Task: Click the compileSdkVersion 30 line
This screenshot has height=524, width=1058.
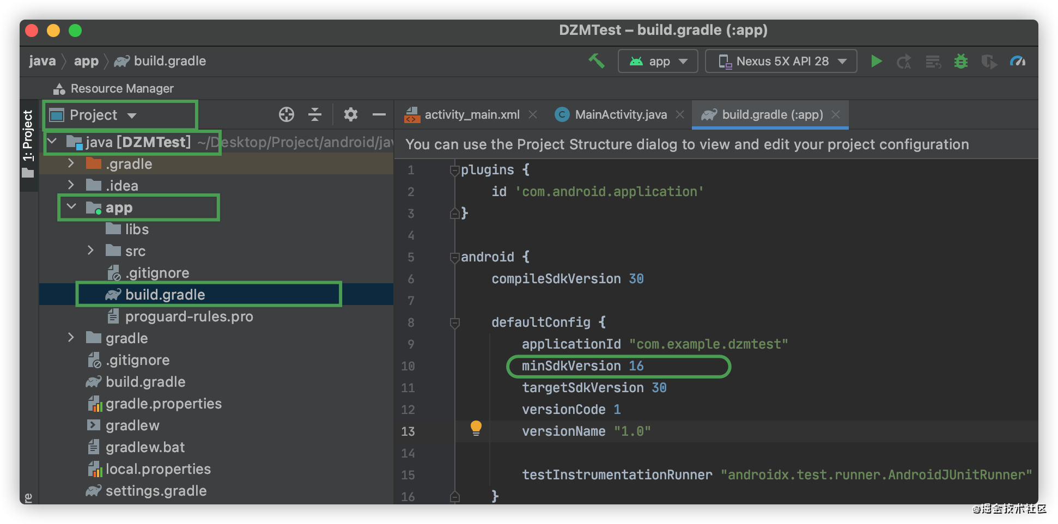Action: coord(567,279)
